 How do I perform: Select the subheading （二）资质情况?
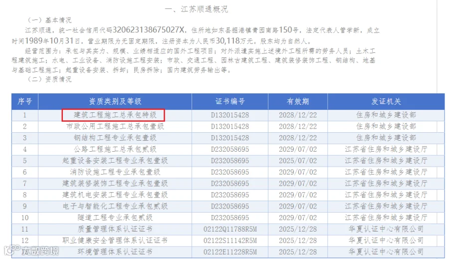(x=49, y=79)
